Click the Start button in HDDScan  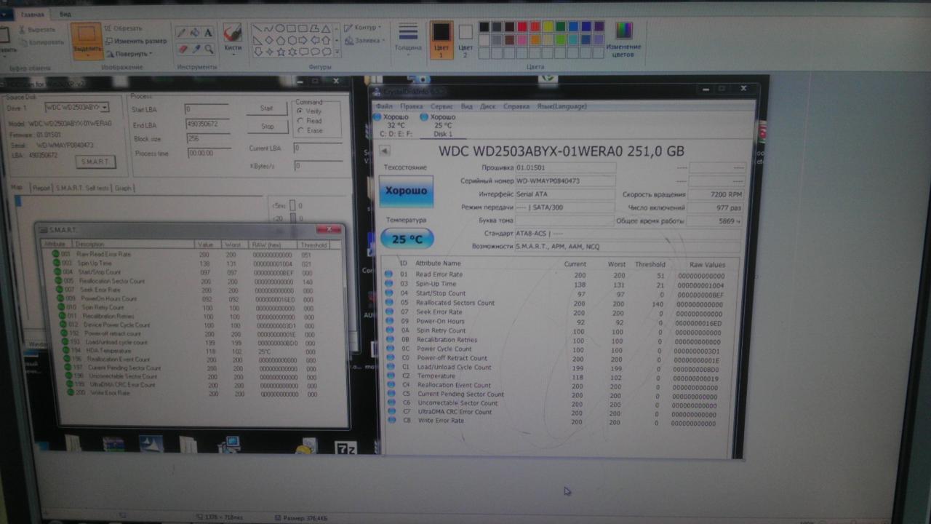pyautogui.click(x=267, y=108)
